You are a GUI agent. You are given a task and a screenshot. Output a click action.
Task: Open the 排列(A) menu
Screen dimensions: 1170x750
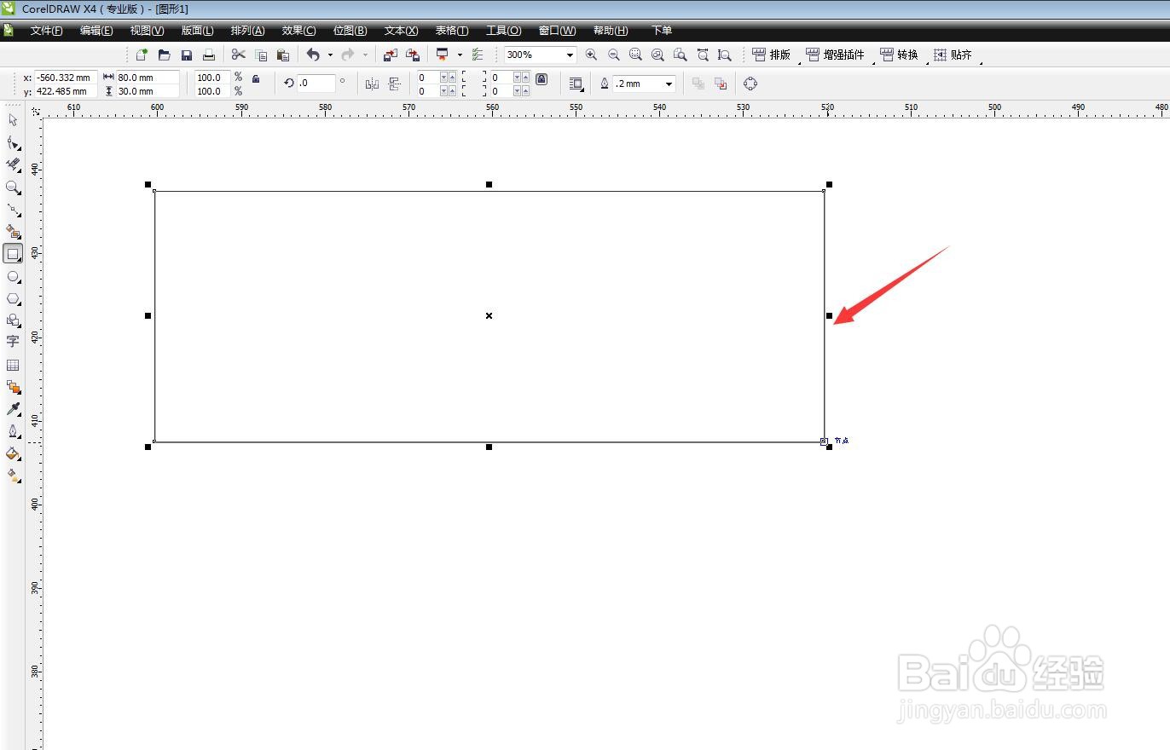coord(247,31)
